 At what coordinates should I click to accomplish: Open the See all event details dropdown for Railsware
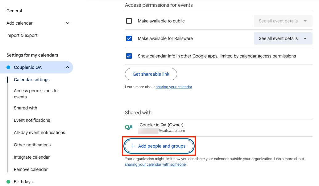(x=283, y=38)
